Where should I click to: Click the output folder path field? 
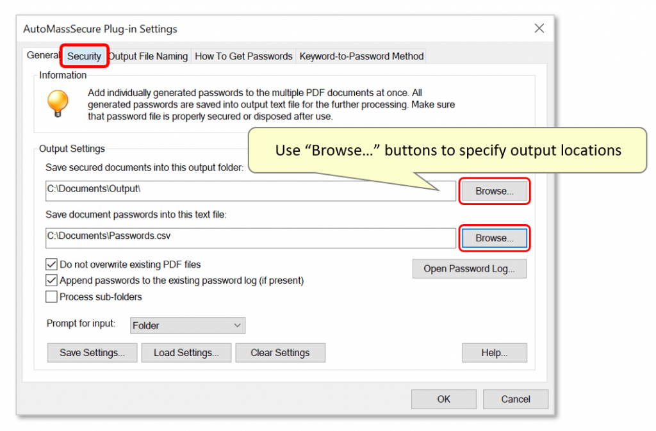(250, 191)
